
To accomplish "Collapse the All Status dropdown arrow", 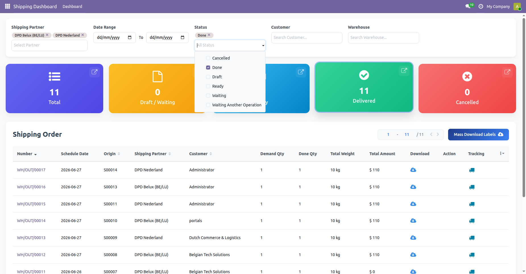I will pyautogui.click(x=263, y=45).
